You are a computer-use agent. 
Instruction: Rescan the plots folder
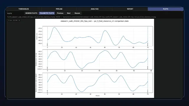pyautogui.click(x=77, y=13)
